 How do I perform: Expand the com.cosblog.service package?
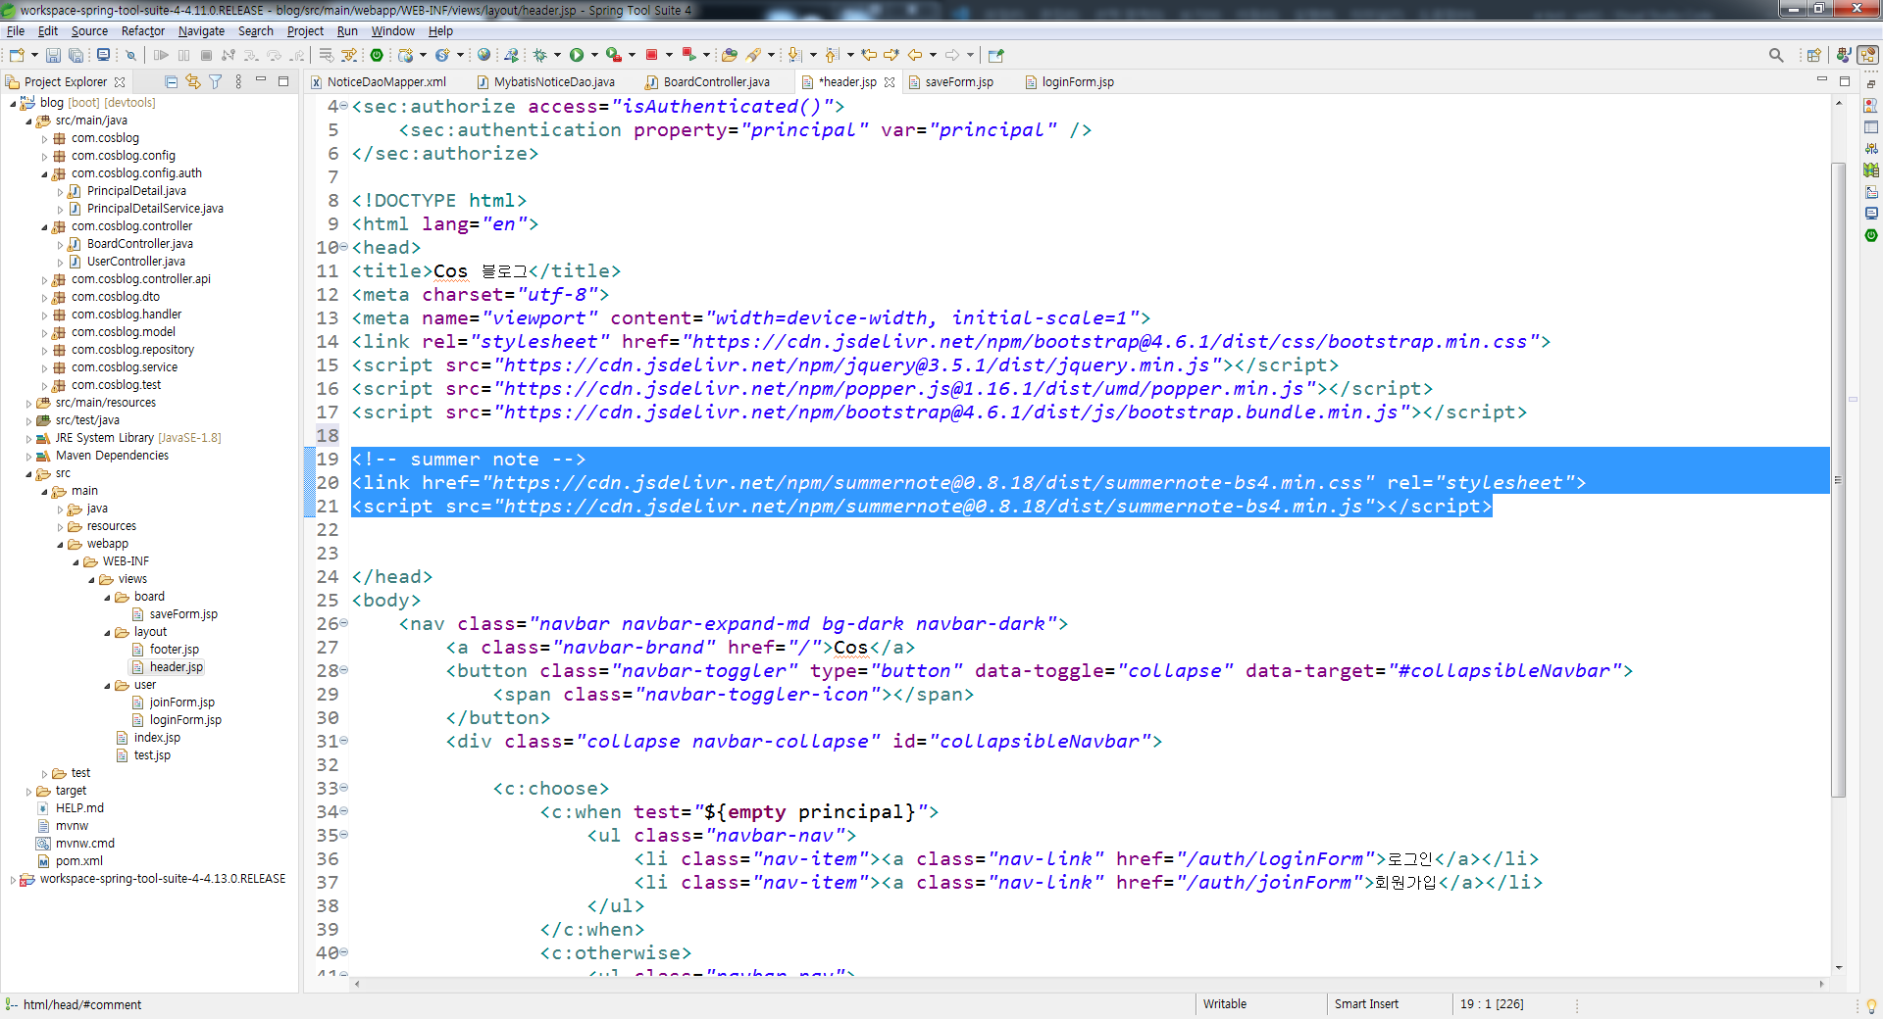[x=44, y=367]
